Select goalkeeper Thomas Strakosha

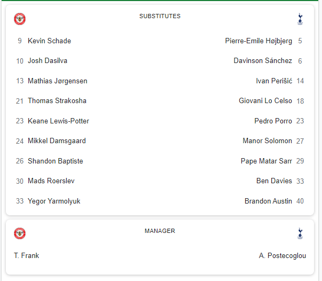tap(57, 100)
